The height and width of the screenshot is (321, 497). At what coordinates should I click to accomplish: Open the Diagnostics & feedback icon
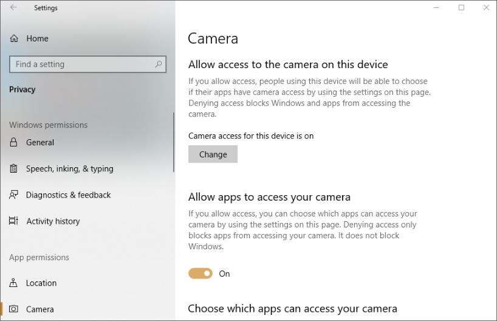point(13,195)
